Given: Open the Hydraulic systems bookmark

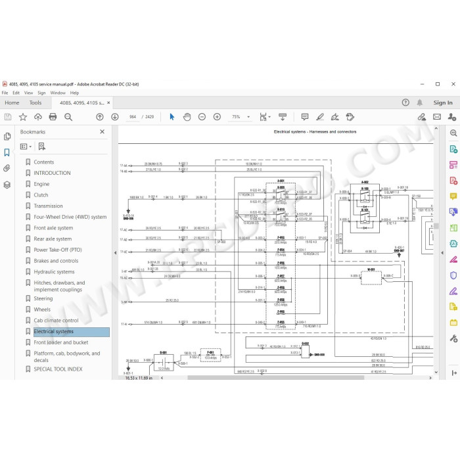Looking at the screenshot, I should pyautogui.click(x=54, y=271).
